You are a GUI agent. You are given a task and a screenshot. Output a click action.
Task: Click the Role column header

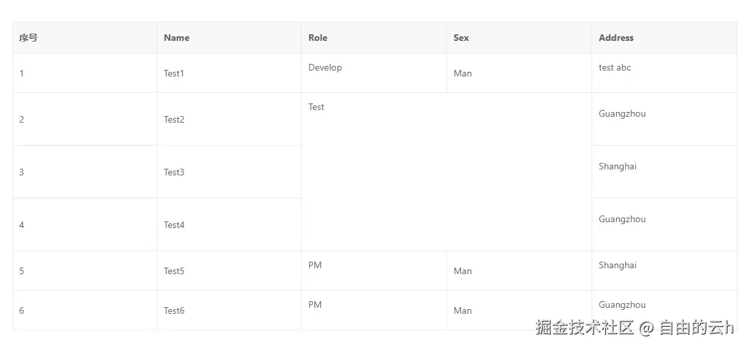coord(318,38)
